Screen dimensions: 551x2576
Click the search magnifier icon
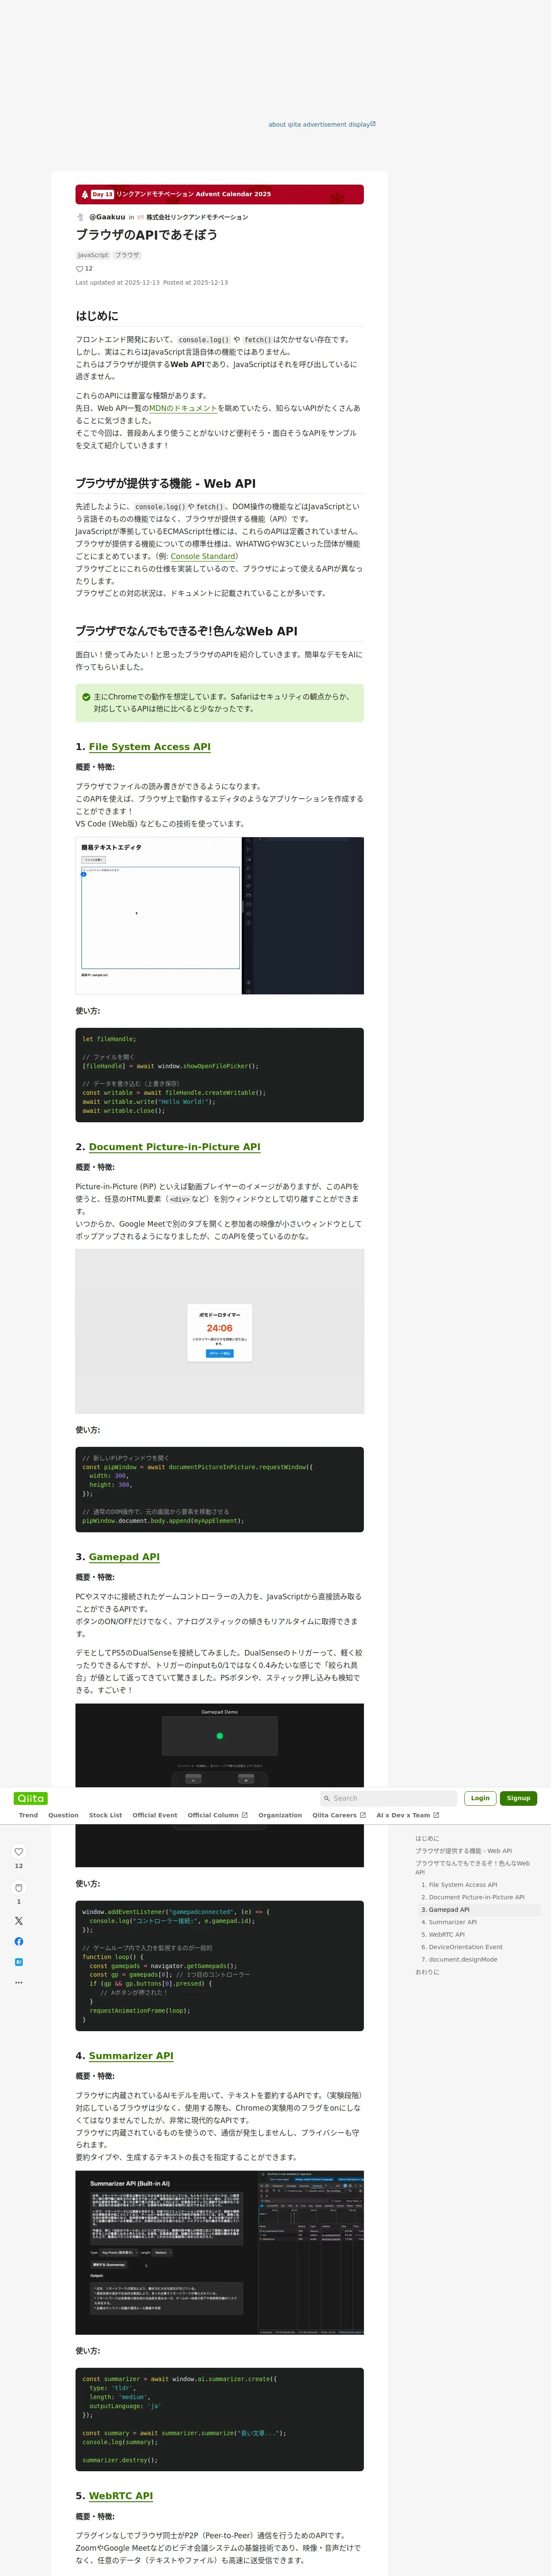point(326,1798)
